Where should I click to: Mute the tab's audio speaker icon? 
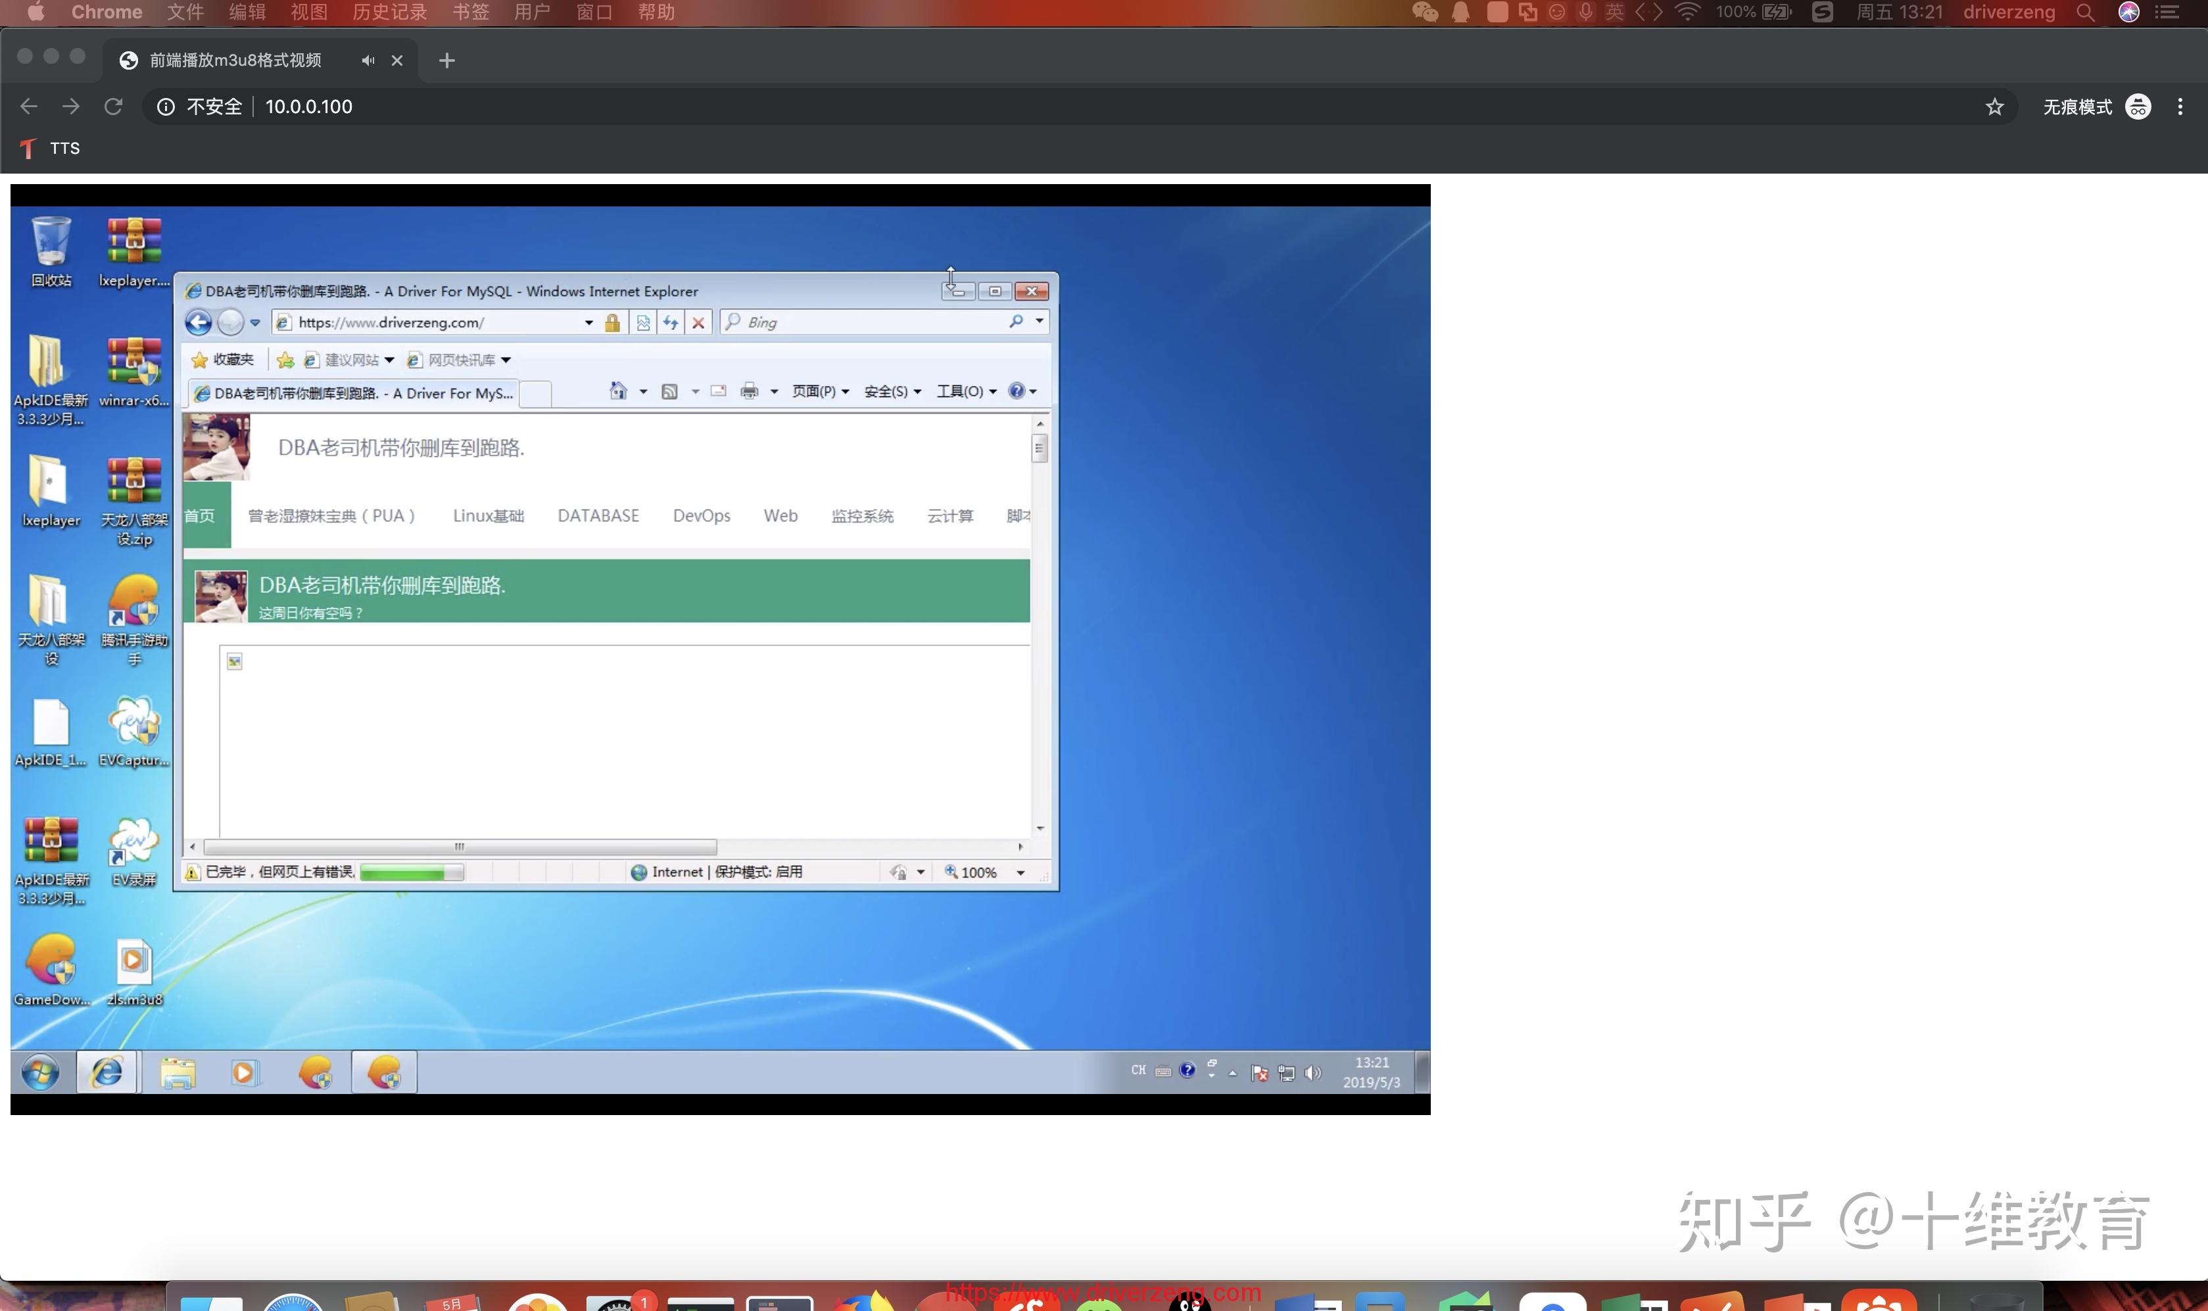coord(368,60)
